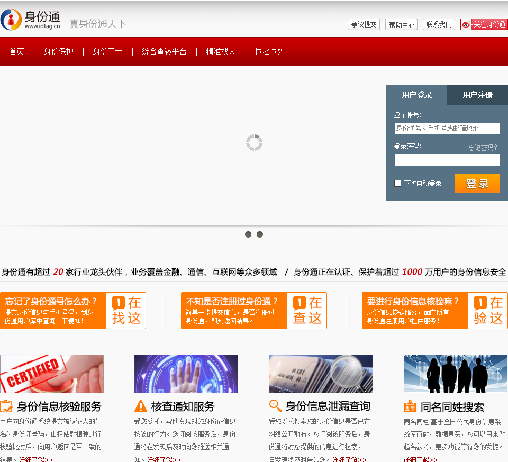
Task: Click the 在找这 box
Action: pyautogui.click(x=126, y=311)
